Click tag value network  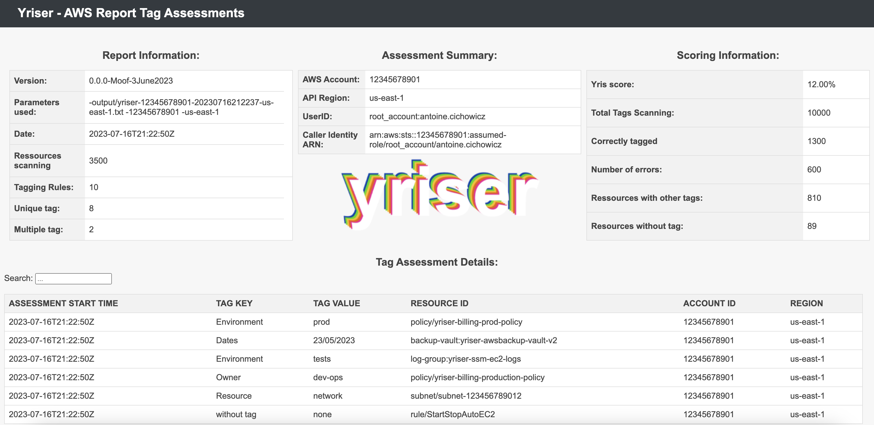point(328,396)
